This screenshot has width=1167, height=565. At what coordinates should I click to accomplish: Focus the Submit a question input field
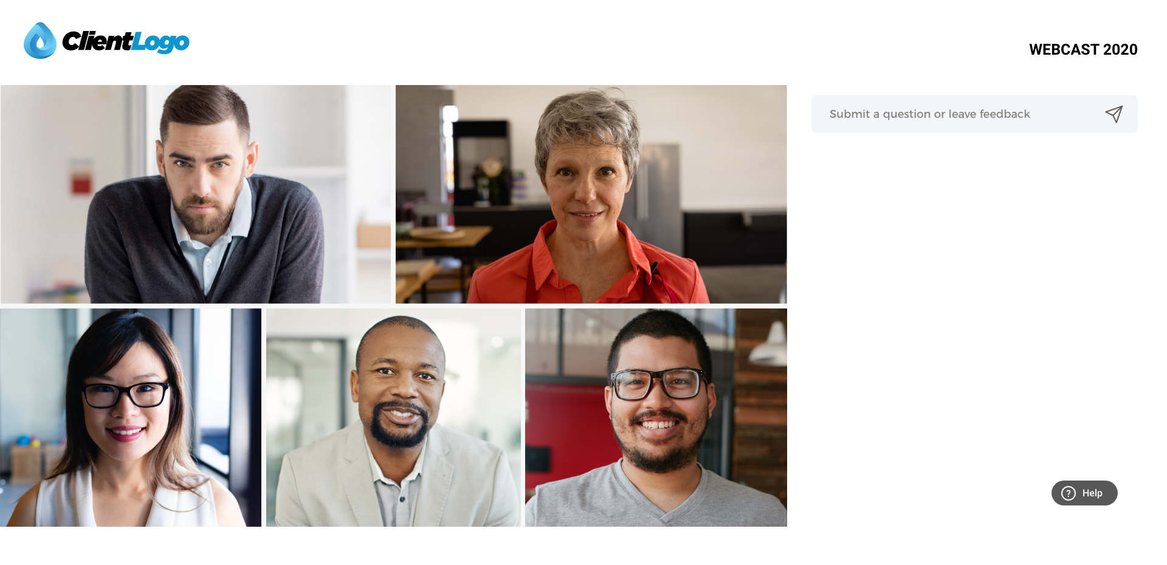coord(974,114)
